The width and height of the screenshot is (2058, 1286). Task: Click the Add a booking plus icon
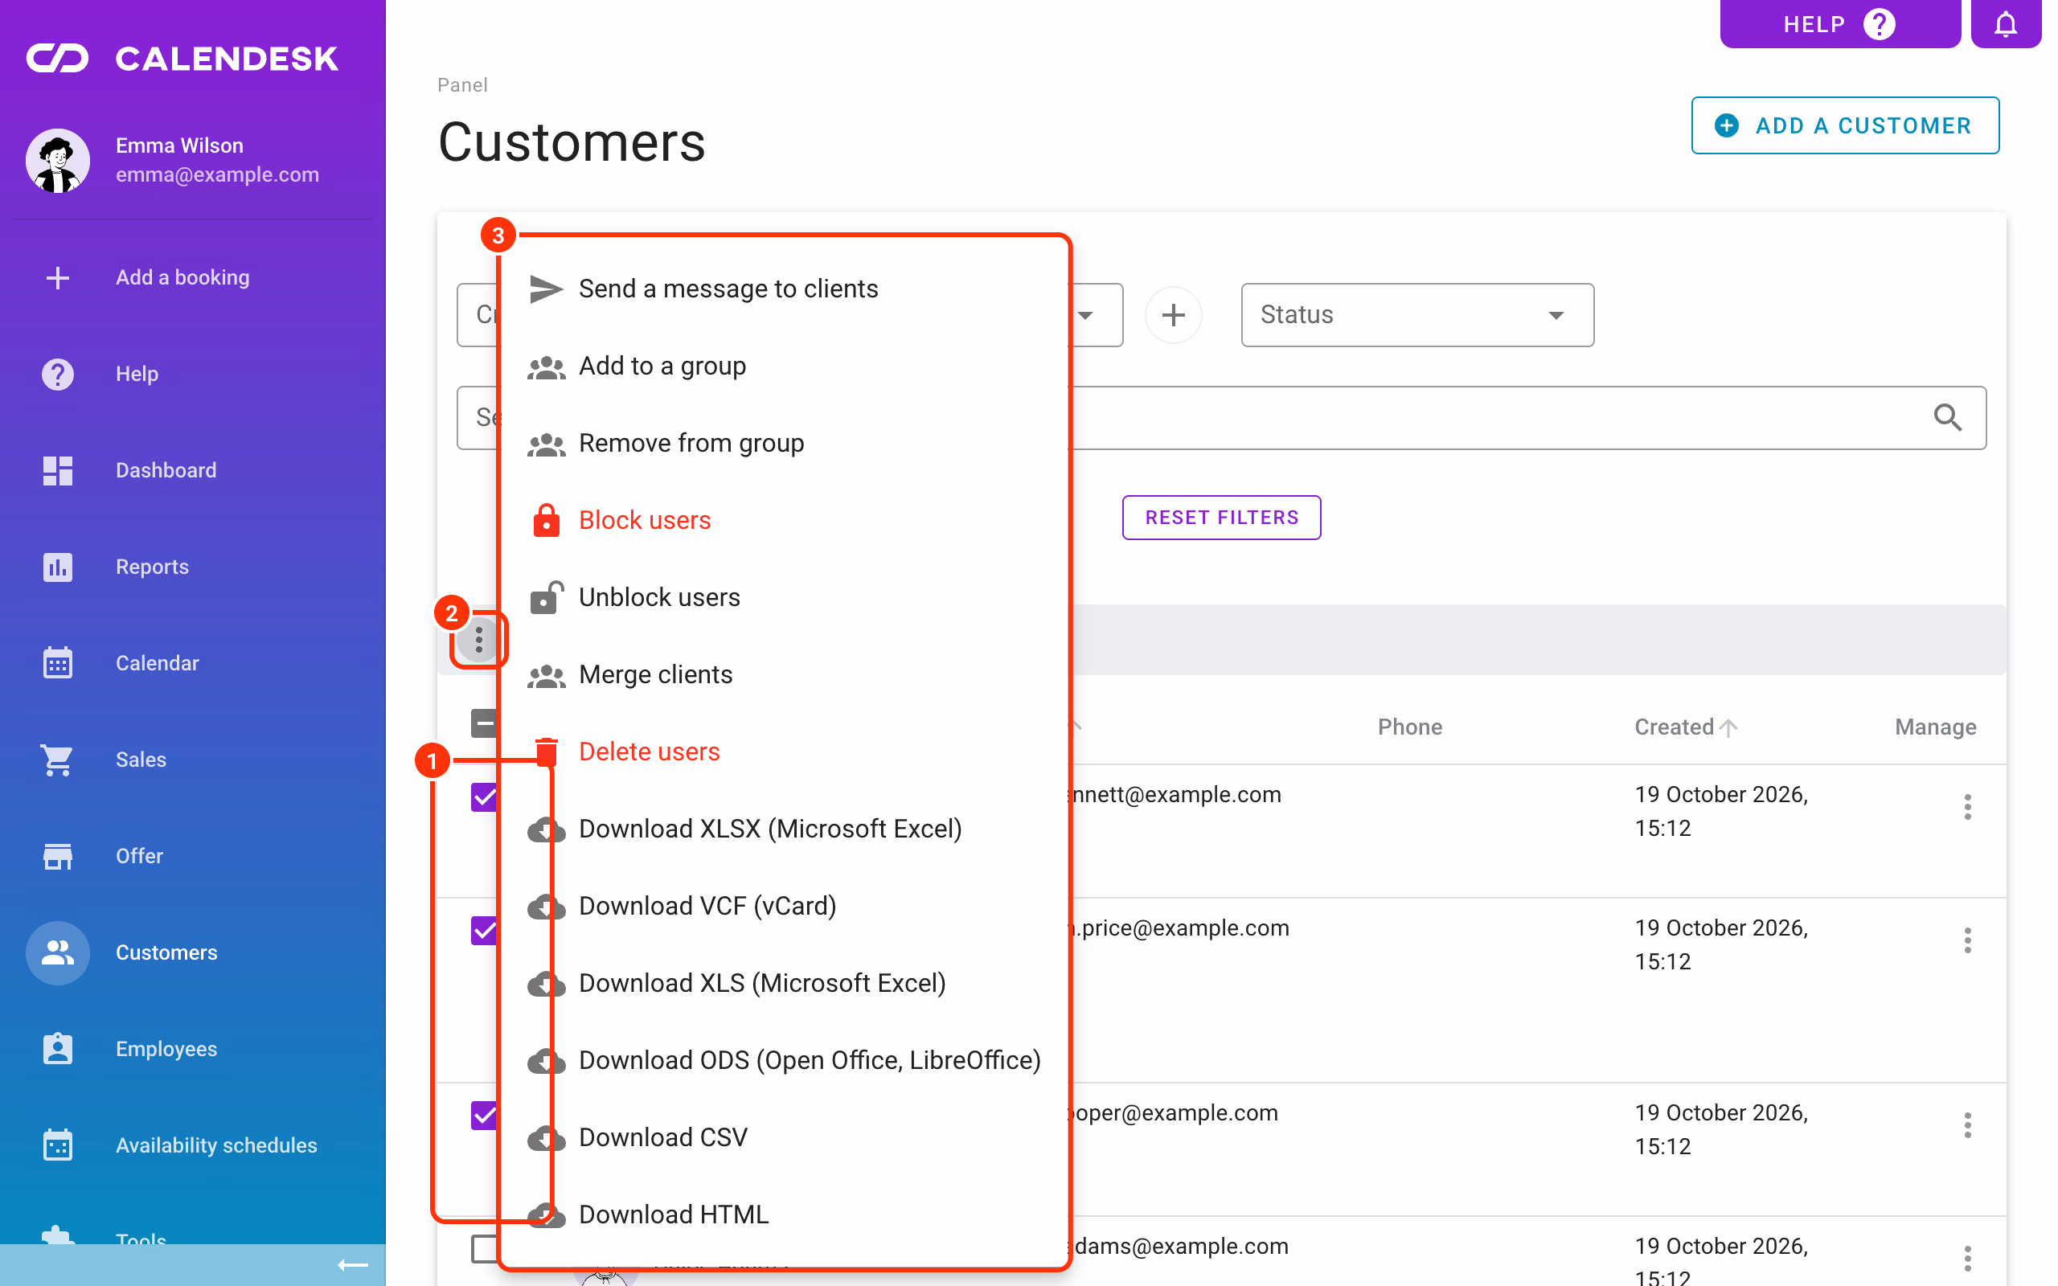point(58,277)
